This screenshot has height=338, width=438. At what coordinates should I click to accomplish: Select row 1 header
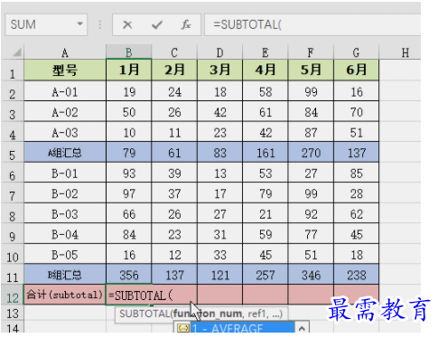coord(12,70)
